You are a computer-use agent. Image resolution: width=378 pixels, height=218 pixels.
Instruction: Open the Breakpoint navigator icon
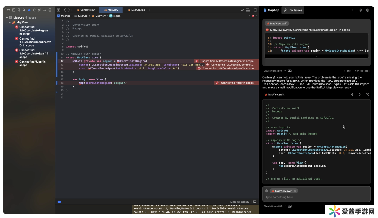point(44,10)
